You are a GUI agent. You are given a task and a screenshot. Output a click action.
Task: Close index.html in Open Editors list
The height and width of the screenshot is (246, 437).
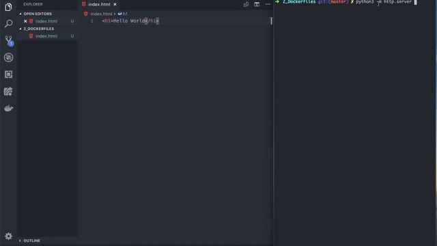tap(25, 21)
